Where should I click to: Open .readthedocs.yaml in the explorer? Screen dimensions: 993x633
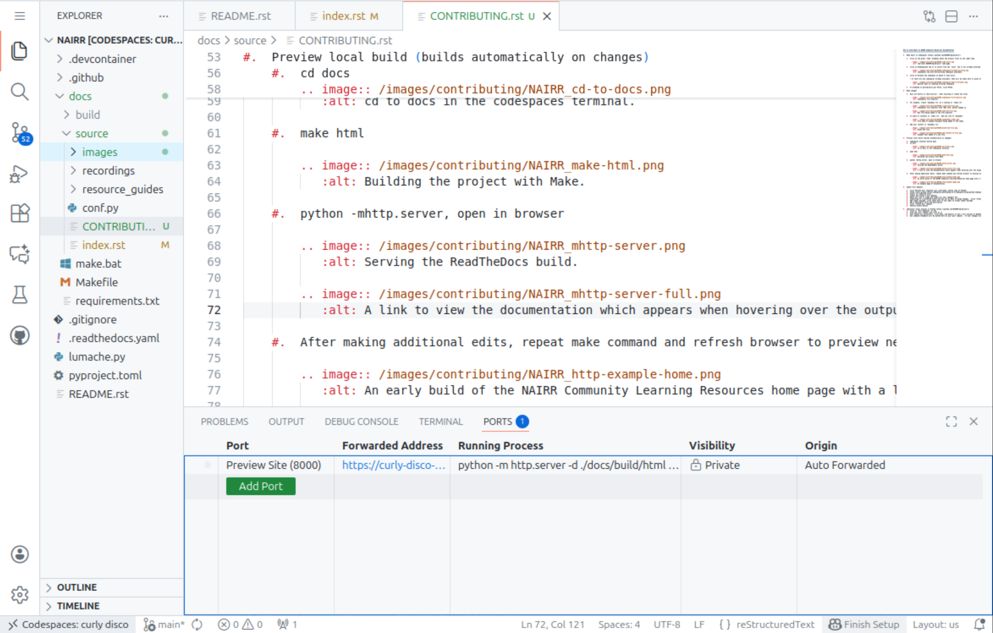112,338
